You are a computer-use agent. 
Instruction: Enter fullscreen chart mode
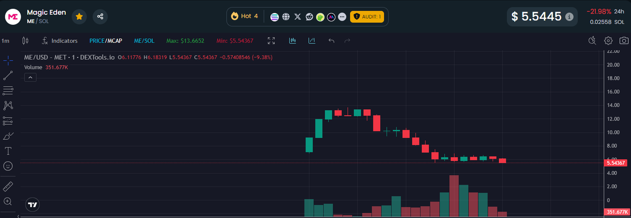271,40
